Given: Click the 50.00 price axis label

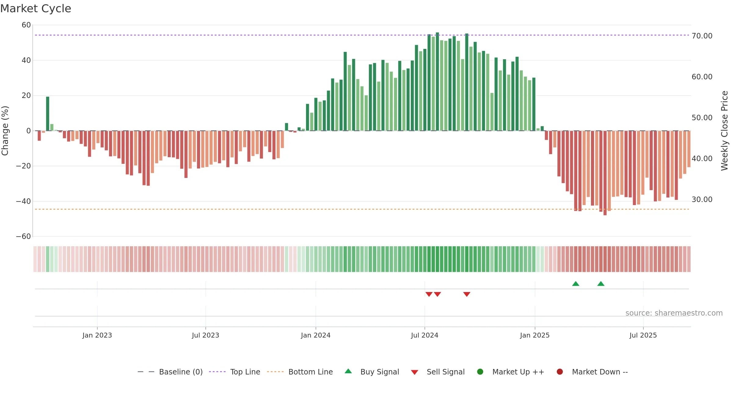Looking at the screenshot, I should 702,118.
